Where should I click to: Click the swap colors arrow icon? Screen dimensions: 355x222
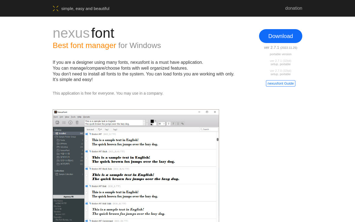[x=155, y=121]
